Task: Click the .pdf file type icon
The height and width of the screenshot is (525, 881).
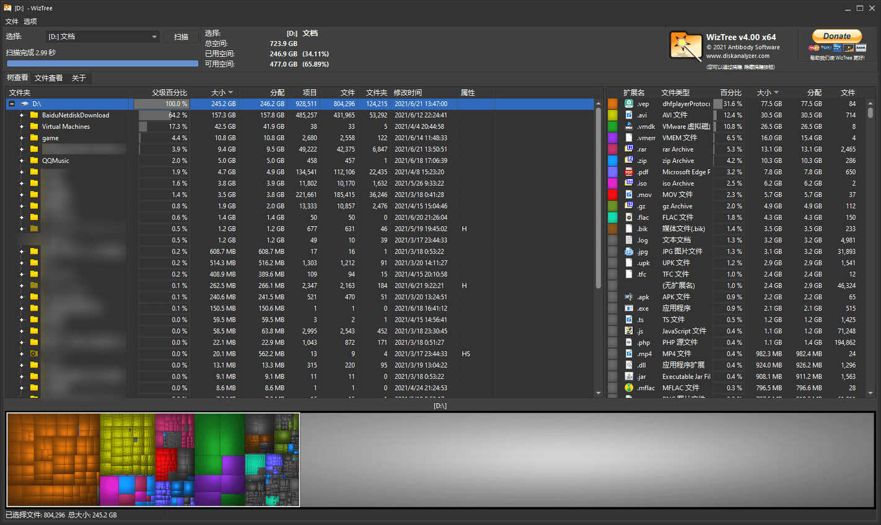Action: (x=629, y=172)
